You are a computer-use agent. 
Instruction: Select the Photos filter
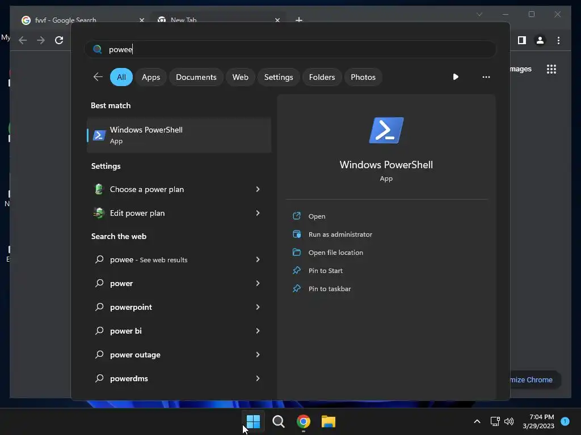(363, 77)
